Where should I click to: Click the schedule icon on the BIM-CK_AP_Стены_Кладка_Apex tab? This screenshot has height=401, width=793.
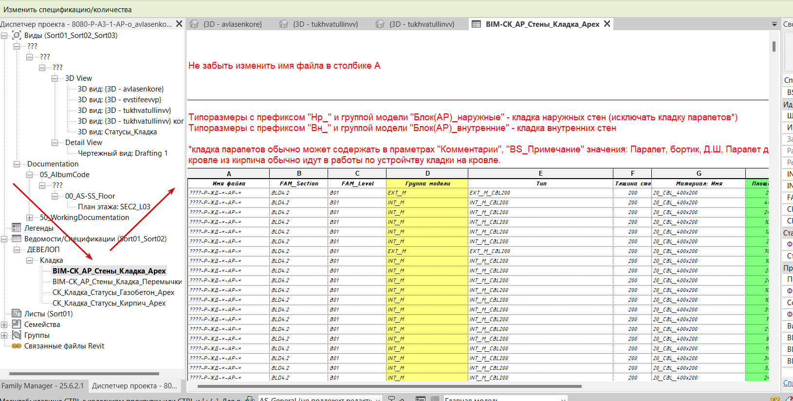(477, 24)
